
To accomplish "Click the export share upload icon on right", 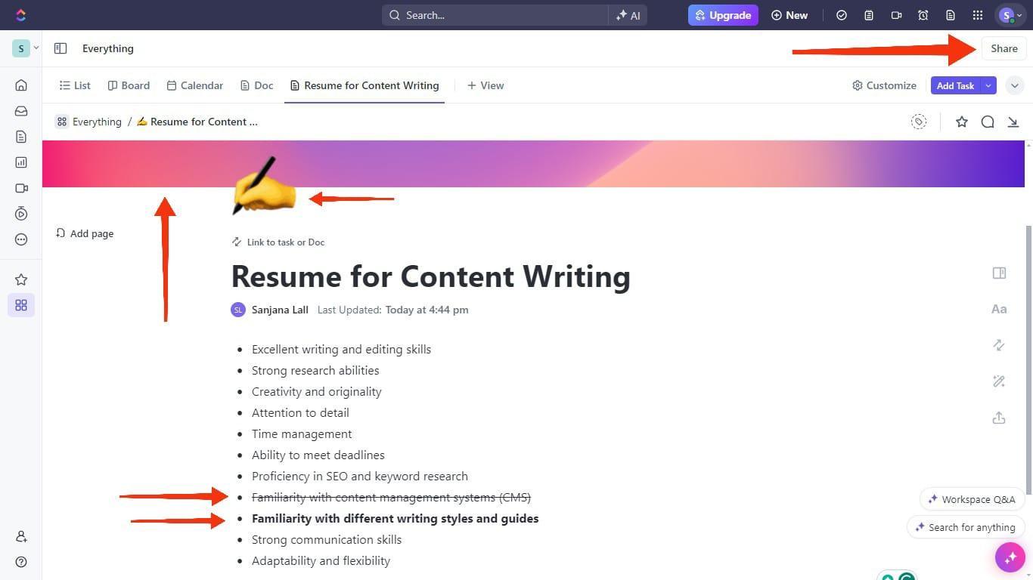I will coord(999,418).
